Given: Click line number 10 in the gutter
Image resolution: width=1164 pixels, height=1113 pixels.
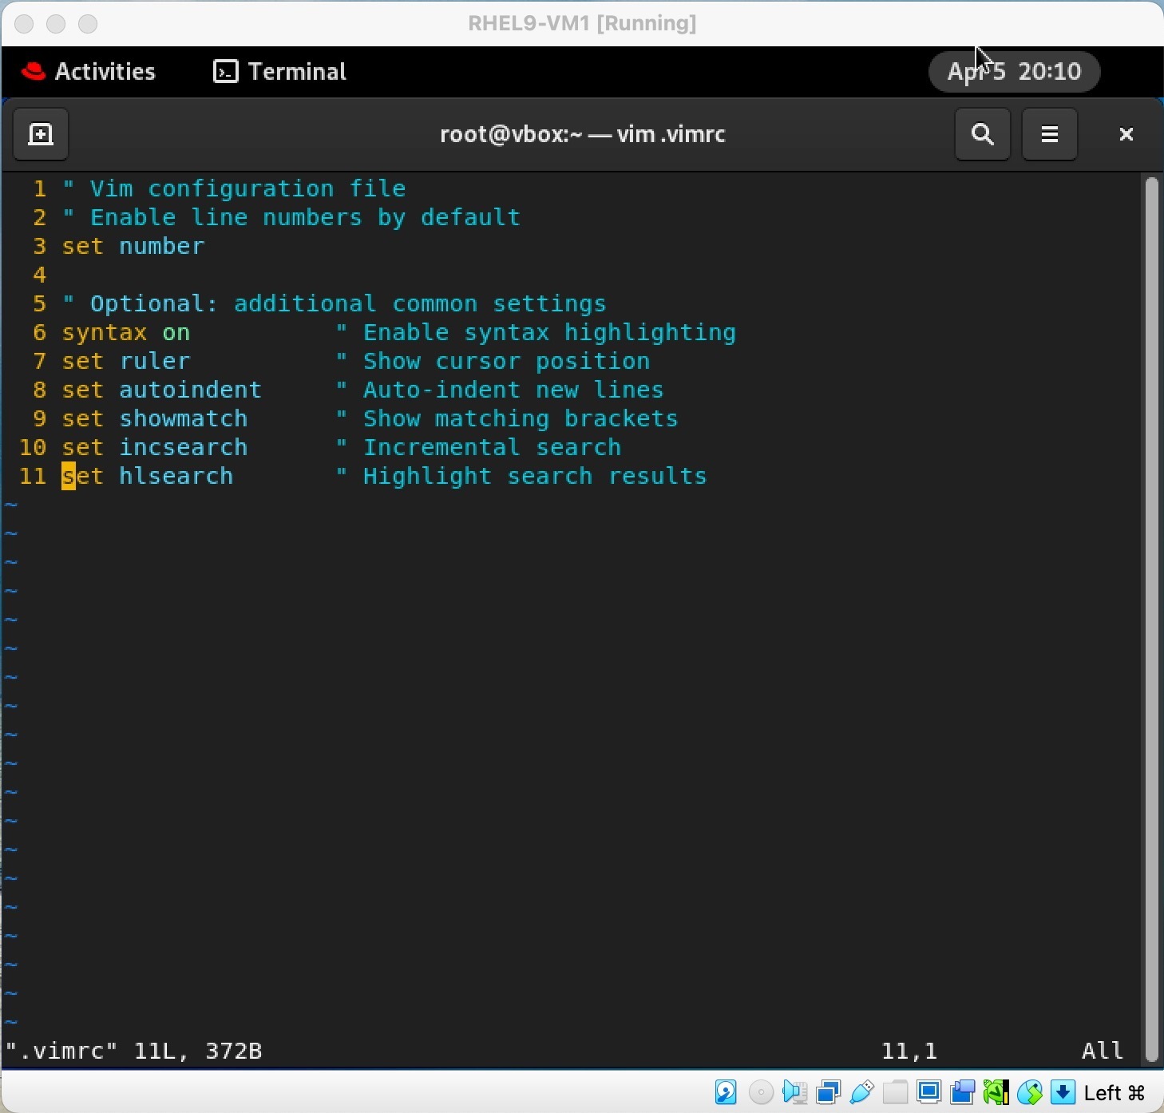Looking at the screenshot, I should [x=33, y=447].
